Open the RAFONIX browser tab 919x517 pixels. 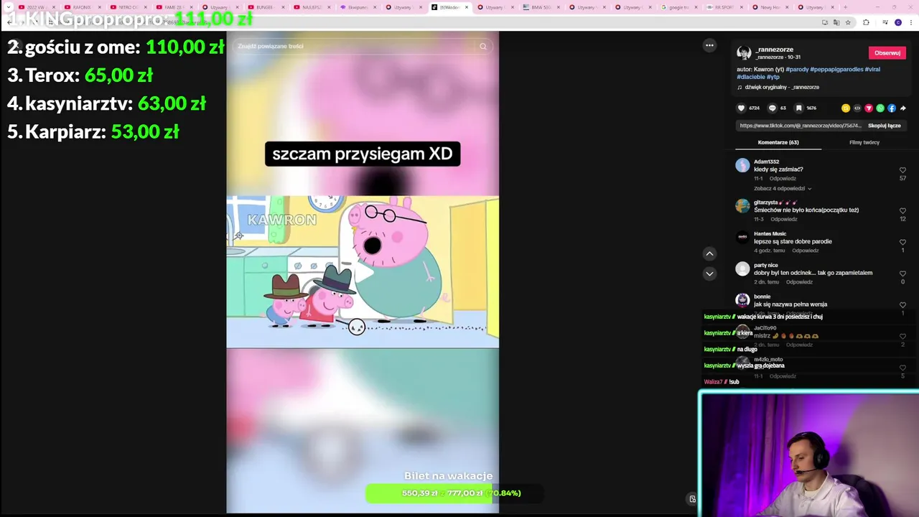(81, 7)
